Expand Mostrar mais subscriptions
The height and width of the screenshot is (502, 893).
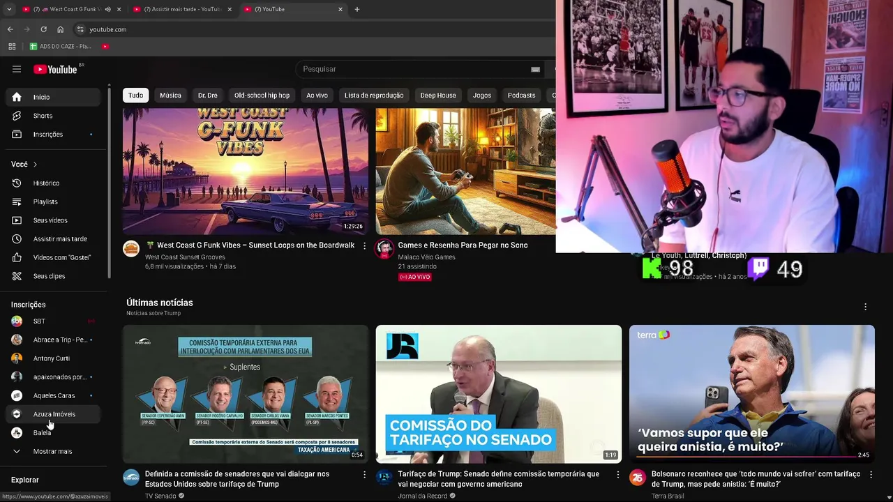coord(52,452)
